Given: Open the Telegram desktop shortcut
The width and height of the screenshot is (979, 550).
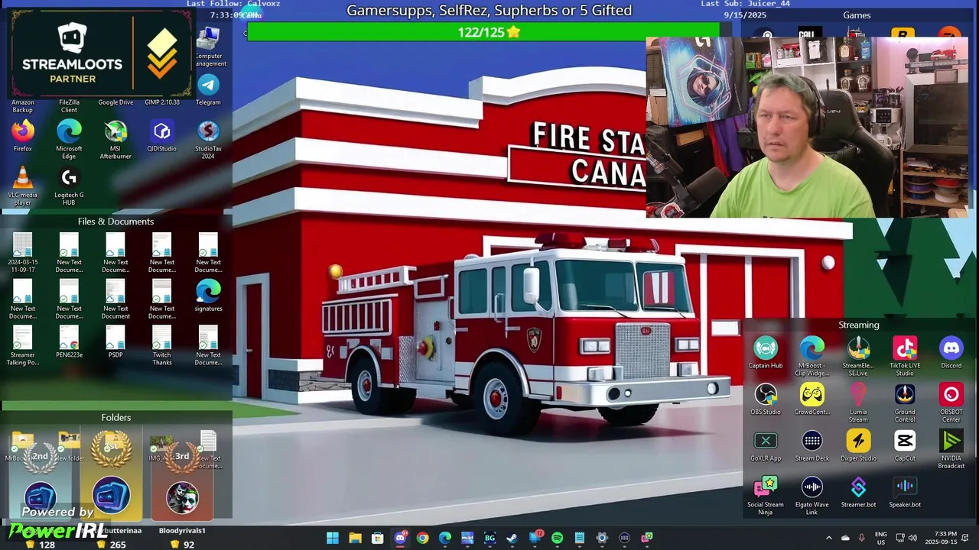Looking at the screenshot, I should pos(208,89).
